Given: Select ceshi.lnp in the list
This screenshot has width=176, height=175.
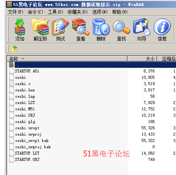Looking at the screenshot, I should click(x=25, y=96).
